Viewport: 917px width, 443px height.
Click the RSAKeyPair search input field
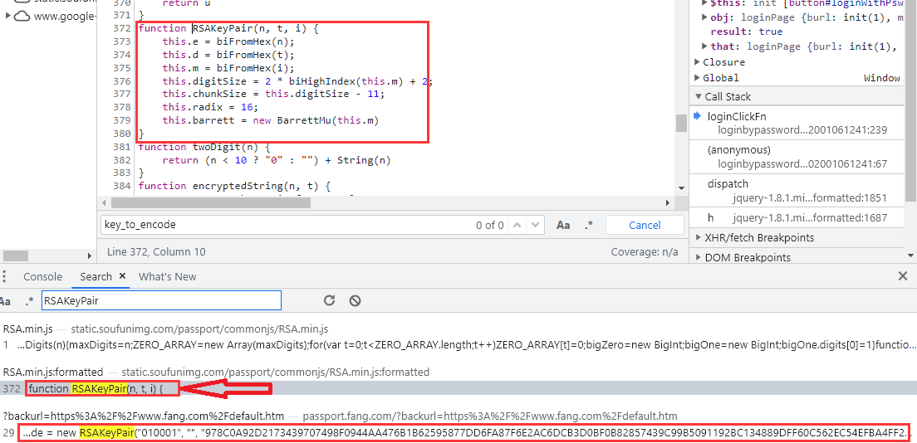pyautogui.click(x=162, y=300)
